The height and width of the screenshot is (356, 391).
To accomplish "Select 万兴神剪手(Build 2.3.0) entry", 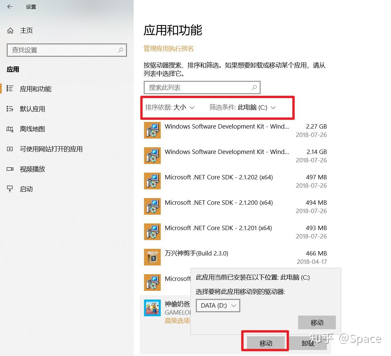I will pyautogui.click(x=235, y=257).
